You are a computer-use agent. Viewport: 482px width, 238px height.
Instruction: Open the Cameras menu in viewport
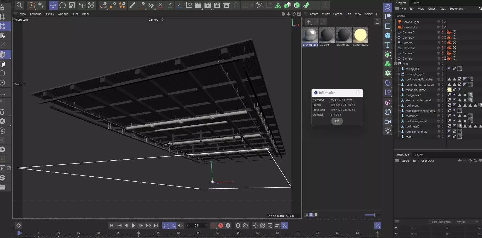[x=36, y=14]
